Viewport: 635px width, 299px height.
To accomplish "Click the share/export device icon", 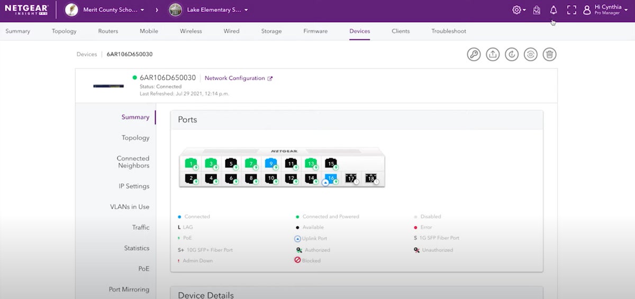I will point(493,54).
